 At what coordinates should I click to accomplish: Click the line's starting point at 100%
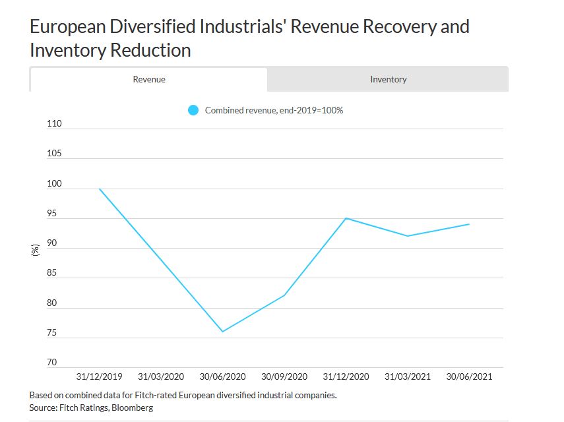99,189
